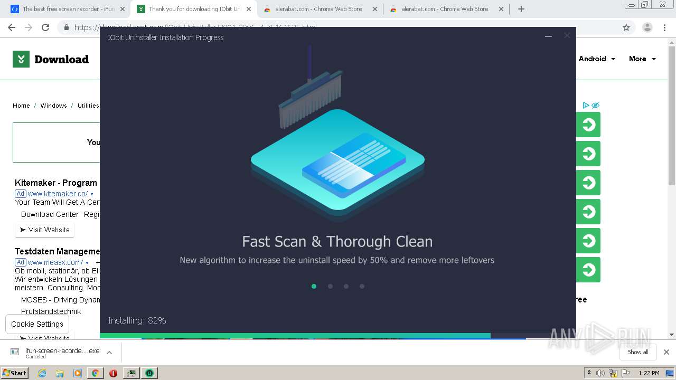
Task: Open download options chevron for ifun-screen-recorder
Action: pos(109,352)
